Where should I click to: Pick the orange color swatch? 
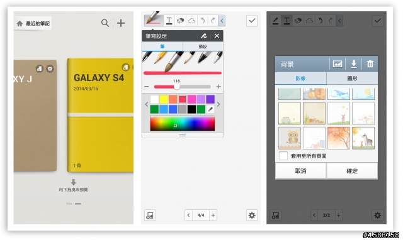[173, 99]
